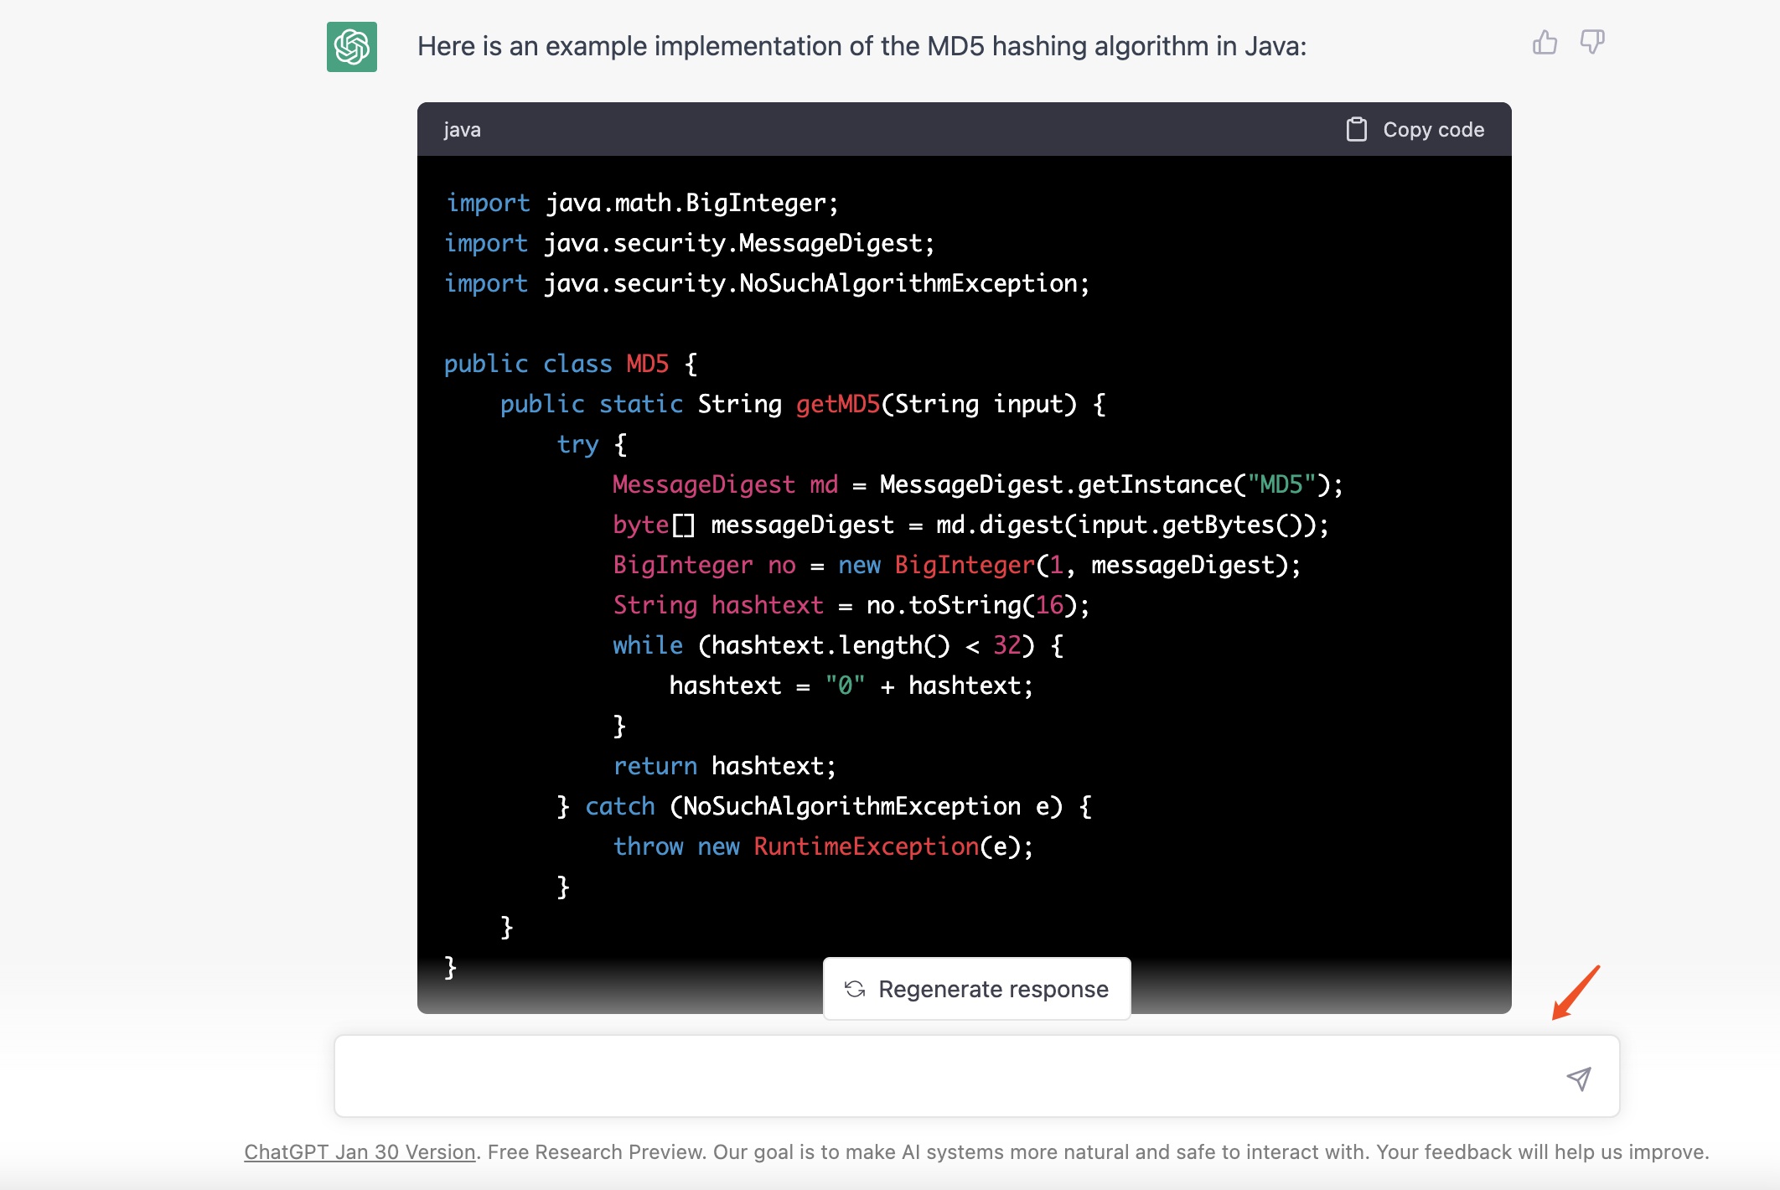Click the intro sentence about MD5 hashing

tap(862, 46)
